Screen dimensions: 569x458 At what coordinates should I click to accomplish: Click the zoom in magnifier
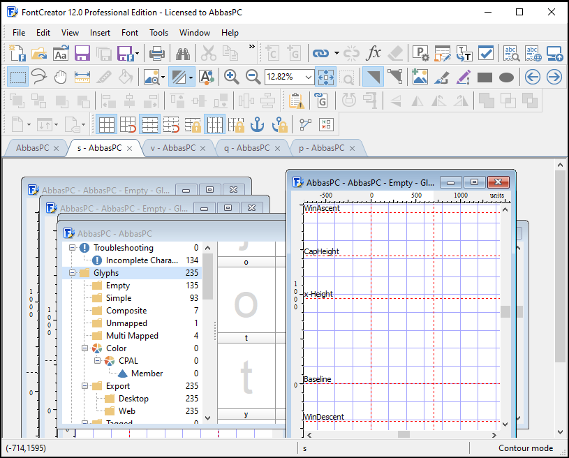point(231,77)
